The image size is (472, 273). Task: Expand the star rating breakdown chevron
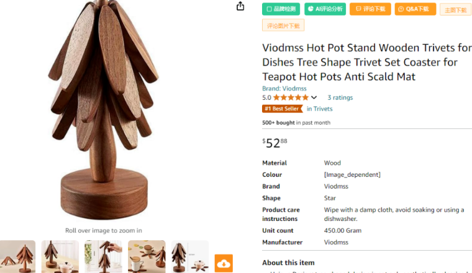pyautogui.click(x=314, y=97)
